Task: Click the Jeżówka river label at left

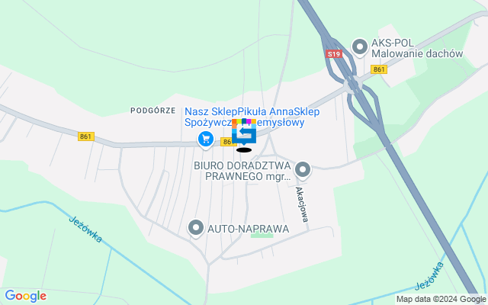Action: tap(85, 229)
